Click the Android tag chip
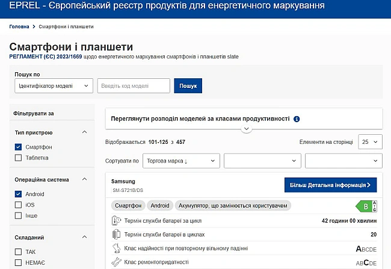The image size is (391, 269). pos(160,206)
